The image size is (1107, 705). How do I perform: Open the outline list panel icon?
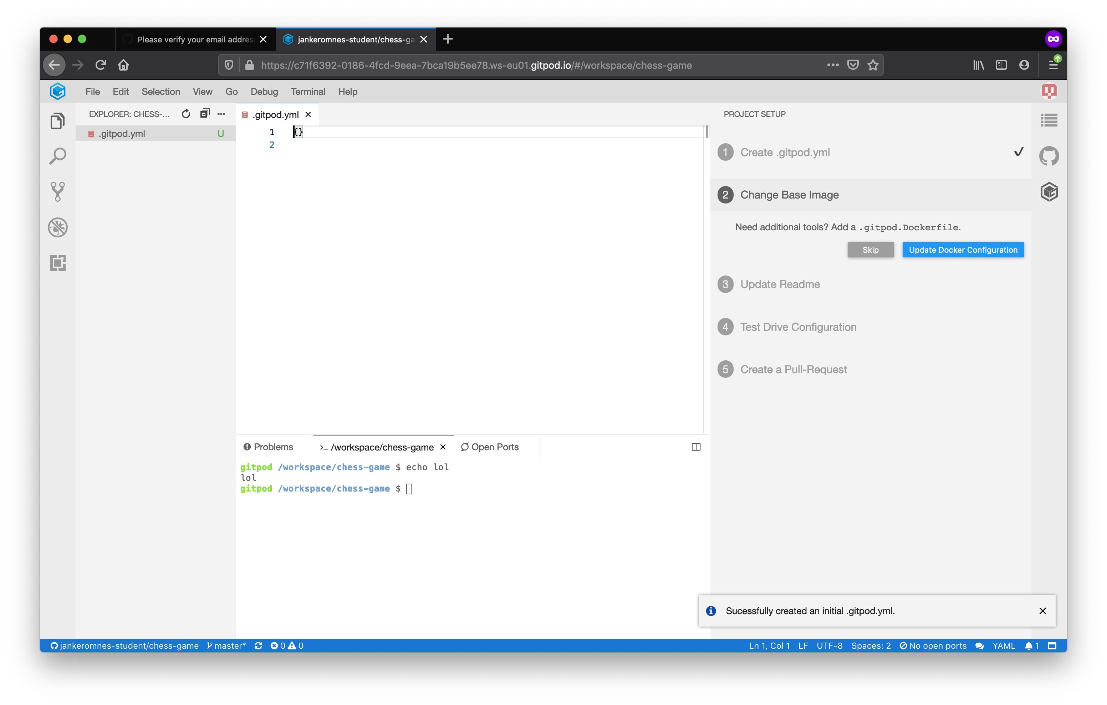pyautogui.click(x=1049, y=120)
